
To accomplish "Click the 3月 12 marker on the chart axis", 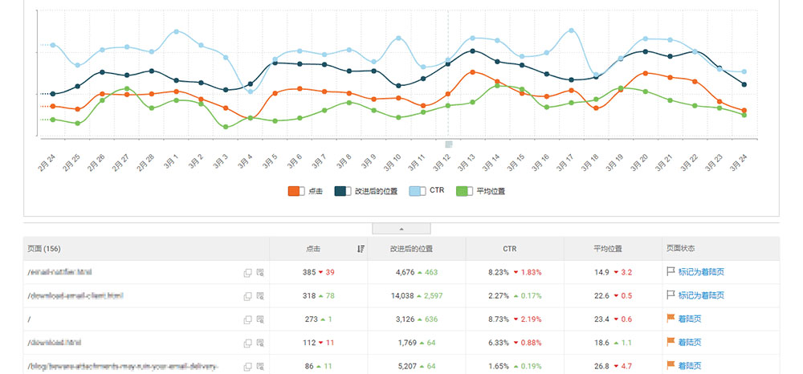I will (449, 144).
